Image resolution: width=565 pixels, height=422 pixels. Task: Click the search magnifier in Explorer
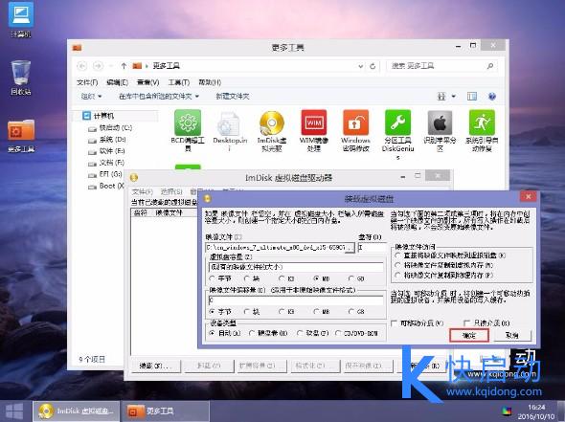490,66
